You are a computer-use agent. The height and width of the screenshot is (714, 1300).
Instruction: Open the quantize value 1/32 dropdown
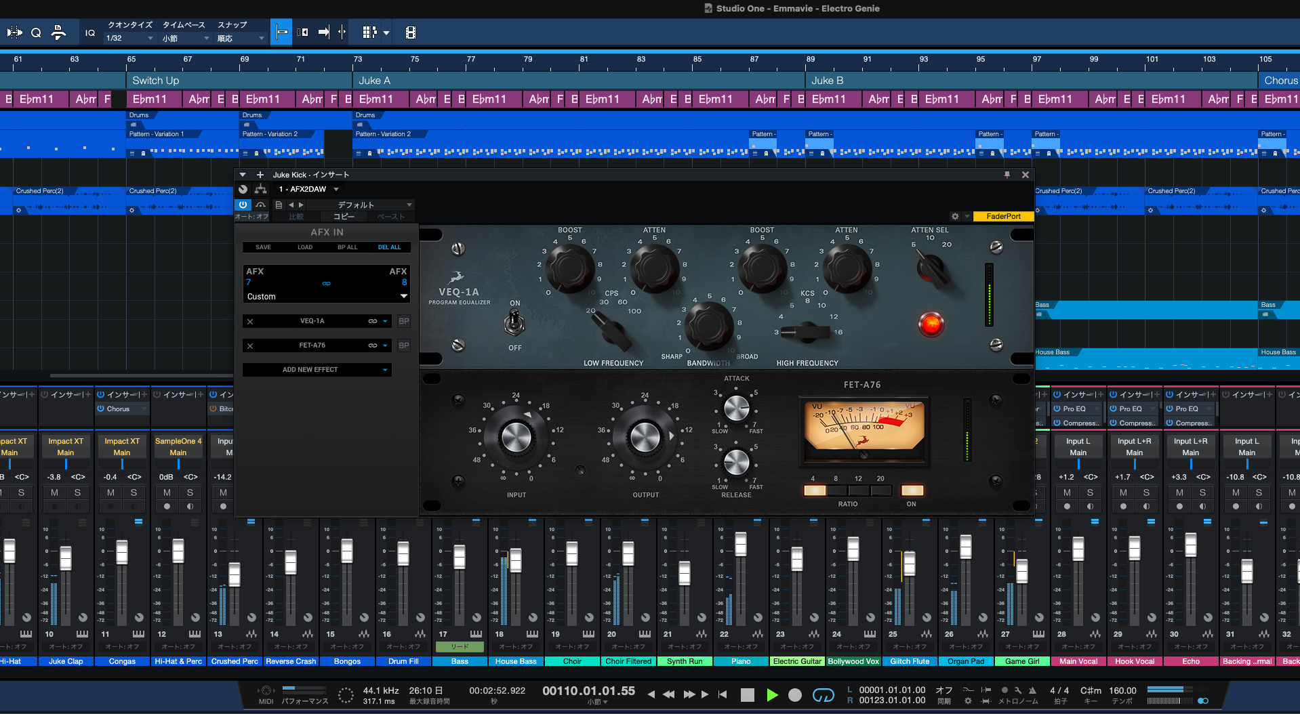129,39
